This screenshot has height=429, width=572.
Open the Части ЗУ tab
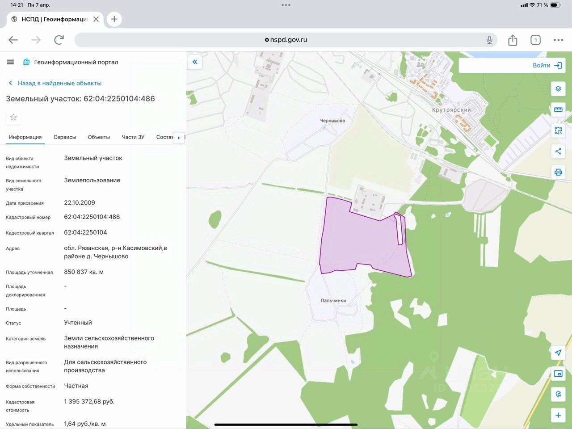pos(133,137)
